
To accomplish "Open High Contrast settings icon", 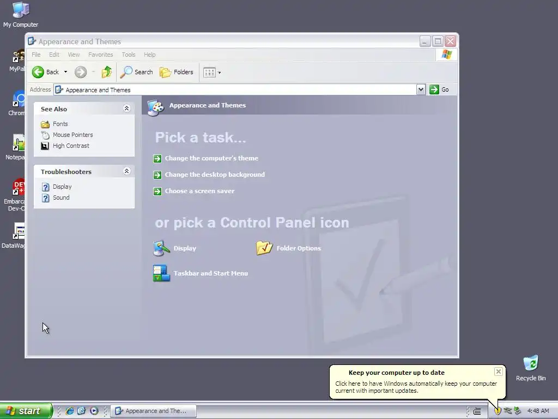I will pos(45,146).
